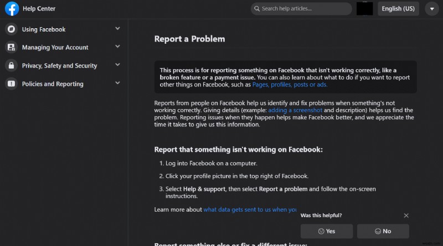This screenshot has width=443, height=246.
Task: Close the Was this helpful popup
Action: click(x=406, y=216)
